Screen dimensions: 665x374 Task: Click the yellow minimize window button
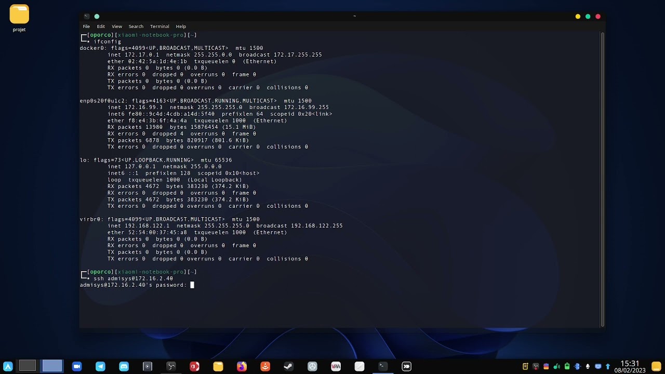pos(578,17)
